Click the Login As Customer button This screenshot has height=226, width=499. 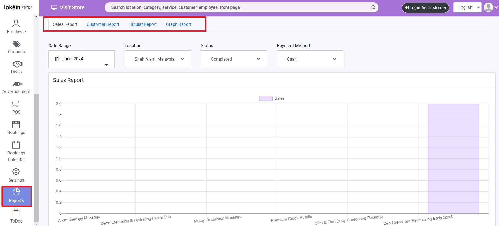(425, 7)
